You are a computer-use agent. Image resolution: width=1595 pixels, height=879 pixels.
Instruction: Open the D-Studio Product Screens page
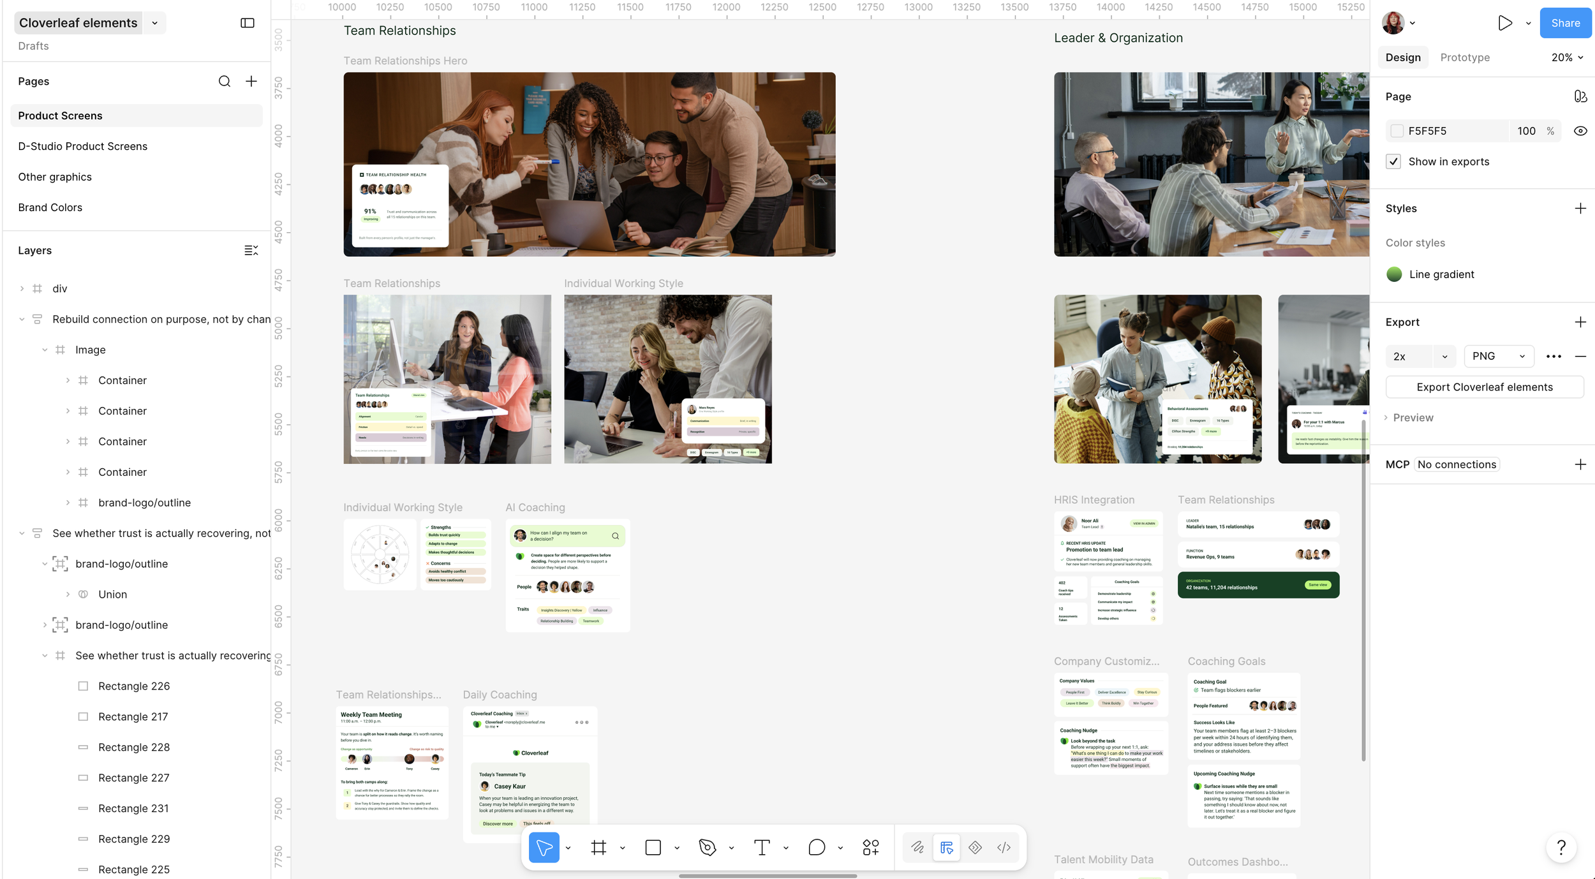[x=137, y=146]
